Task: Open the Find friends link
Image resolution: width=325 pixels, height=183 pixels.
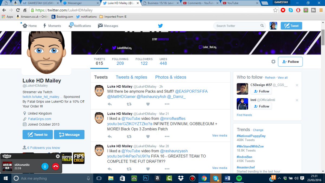Action: (244, 115)
